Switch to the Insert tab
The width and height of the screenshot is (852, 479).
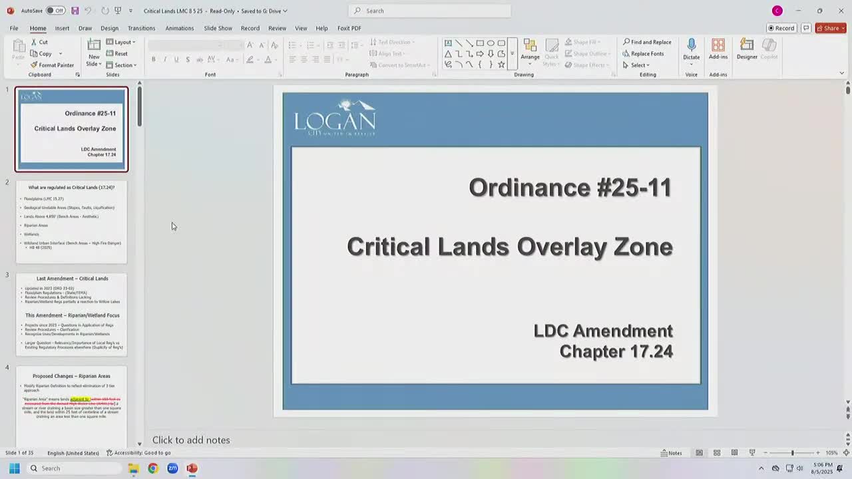click(x=62, y=28)
